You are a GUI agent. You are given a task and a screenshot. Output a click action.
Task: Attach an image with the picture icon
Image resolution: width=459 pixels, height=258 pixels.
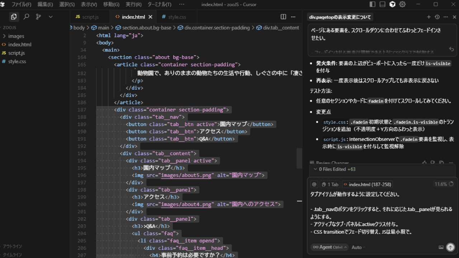click(x=441, y=247)
